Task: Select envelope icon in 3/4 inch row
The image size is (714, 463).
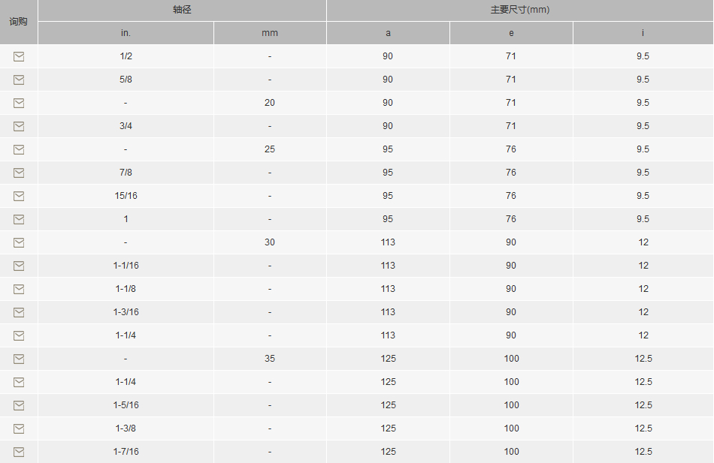Action: [x=19, y=126]
